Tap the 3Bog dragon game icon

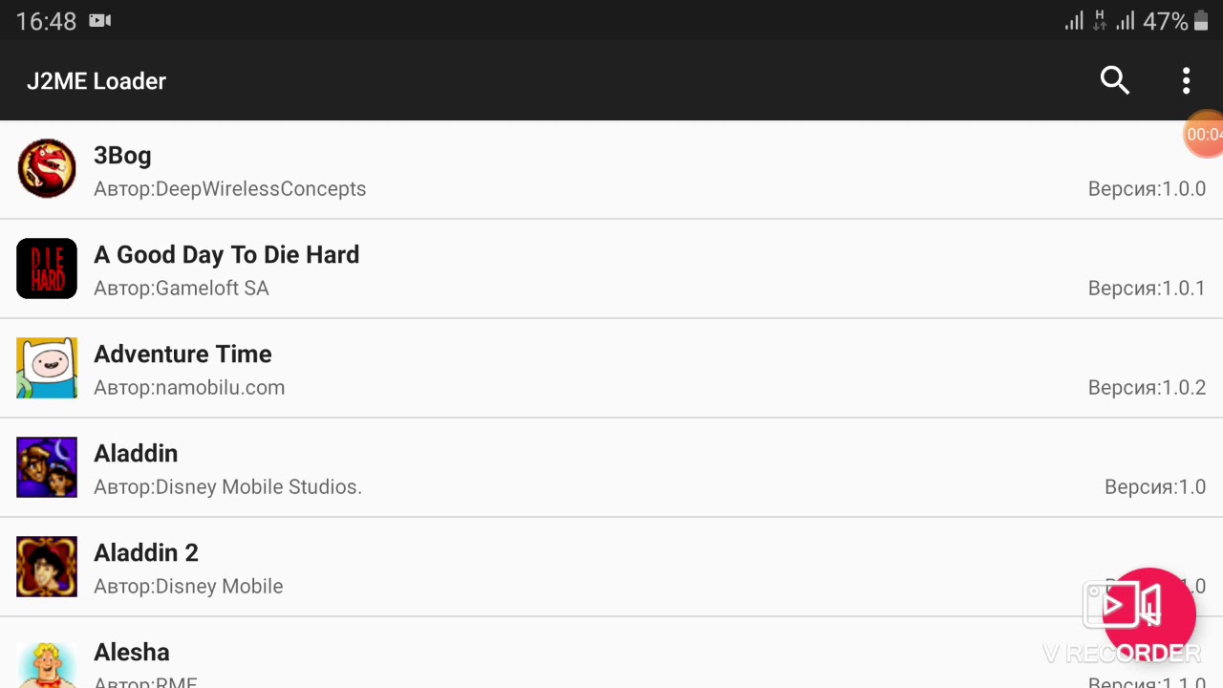pyautogui.click(x=47, y=169)
